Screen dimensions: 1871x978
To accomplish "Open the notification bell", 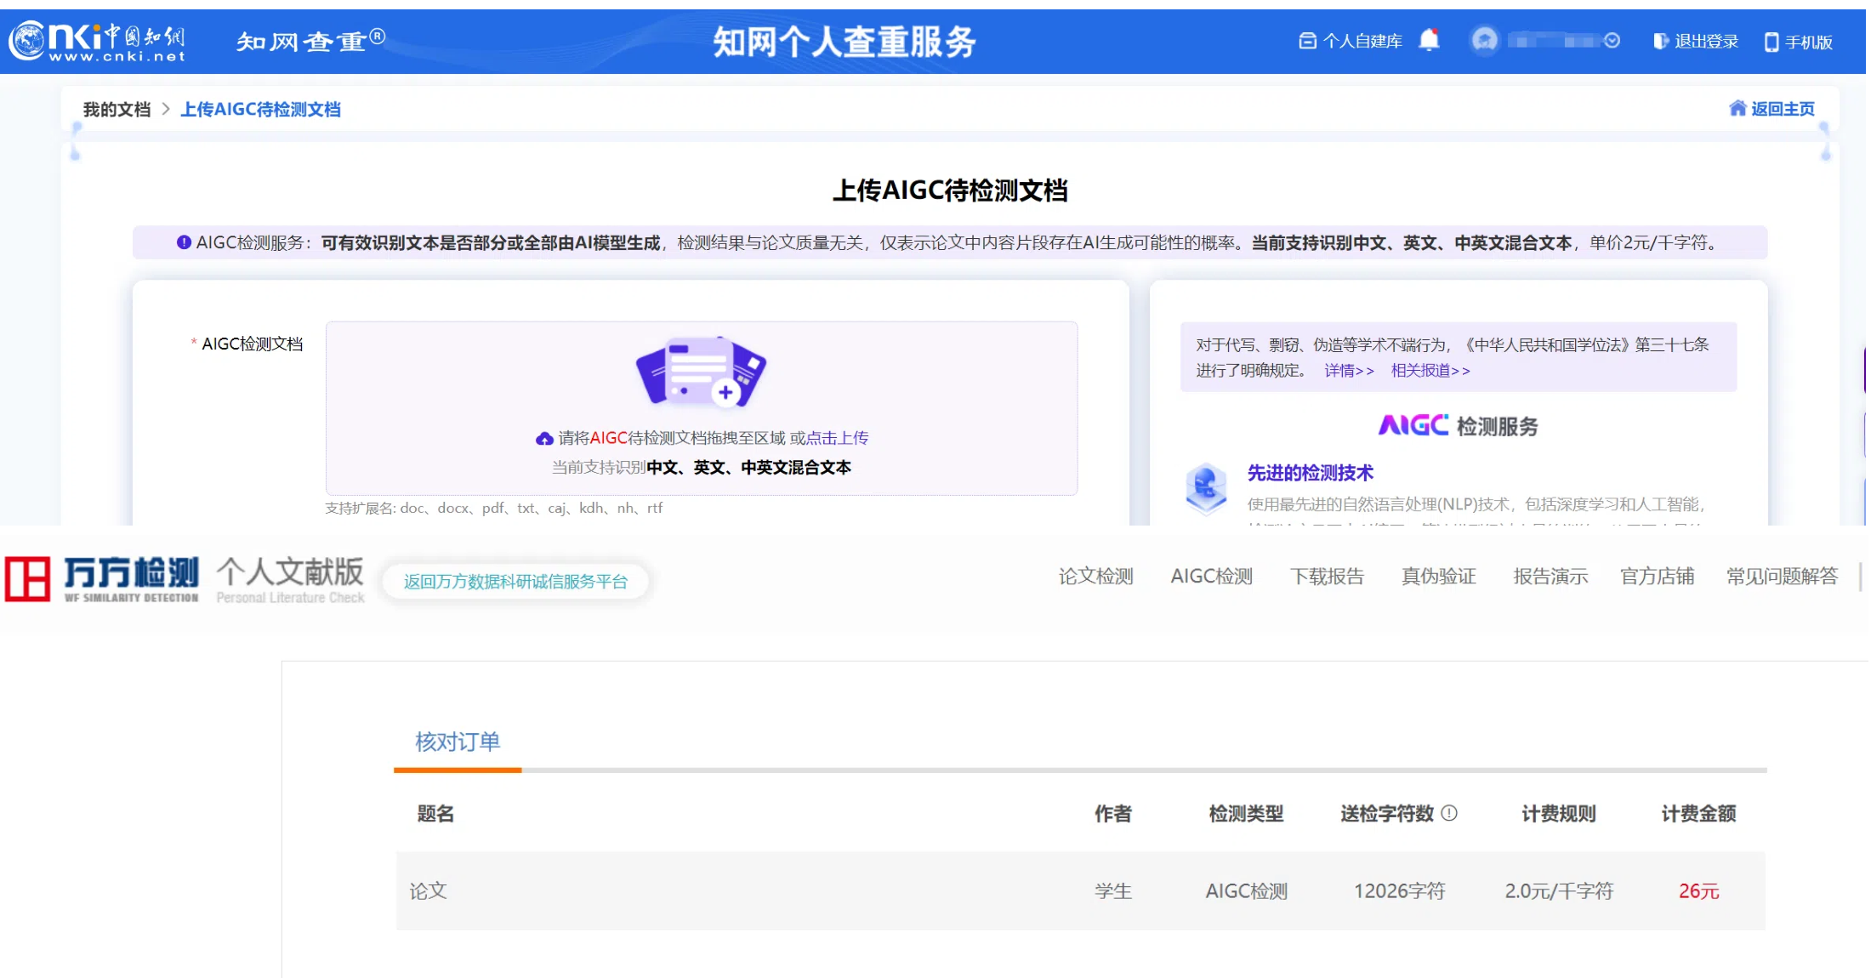I will (1430, 40).
